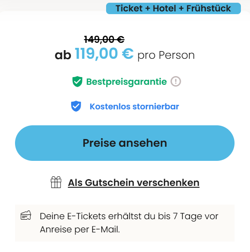This screenshot has height=252, width=250.
Task: Click the blue Kostenlos stornierbar shield icon
Action: point(76,106)
